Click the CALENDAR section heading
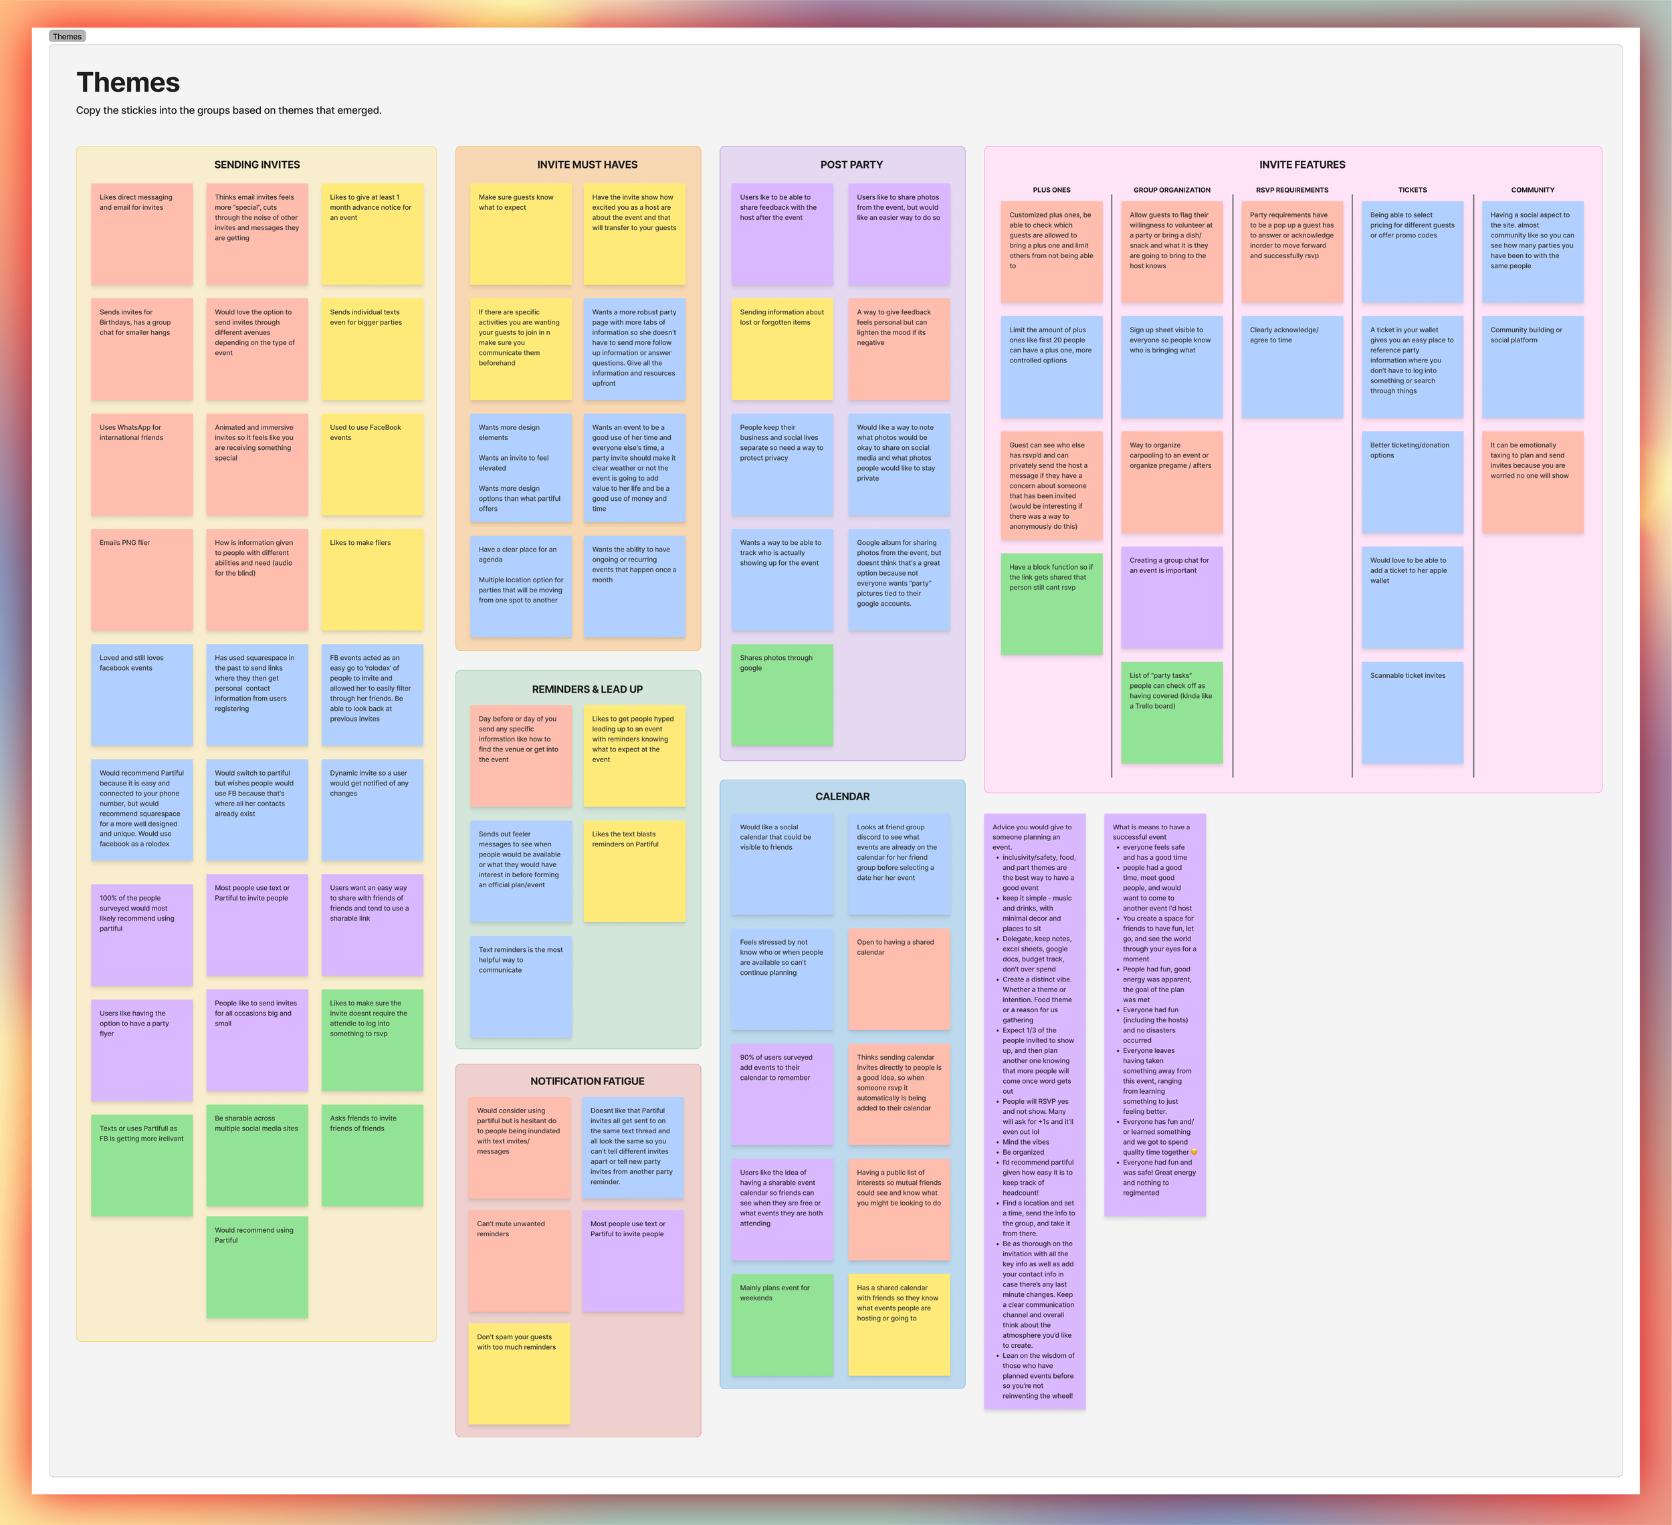The height and width of the screenshot is (1525, 1672). tap(842, 797)
